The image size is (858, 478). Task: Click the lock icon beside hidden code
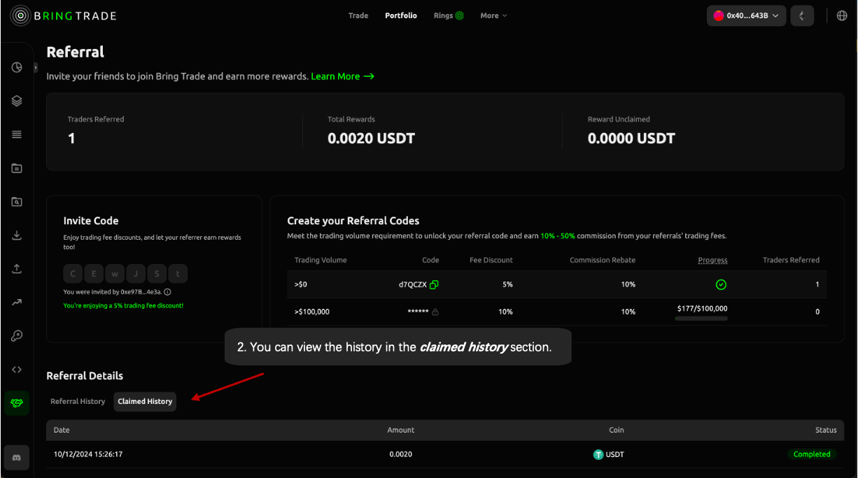[x=435, y=312]
